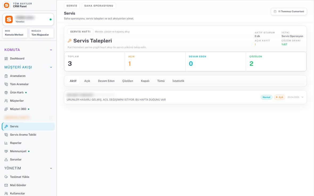
Task: Click the wrench icon beside Servis Talepleri
Action: [x=69, y=41]
